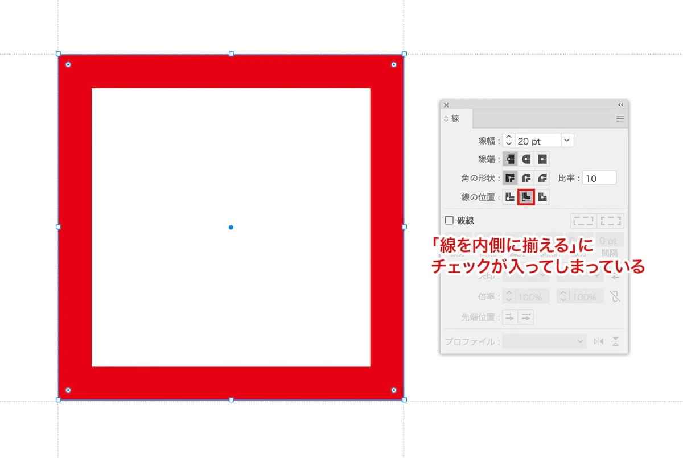Click the top-left bounding box handle

58,54
